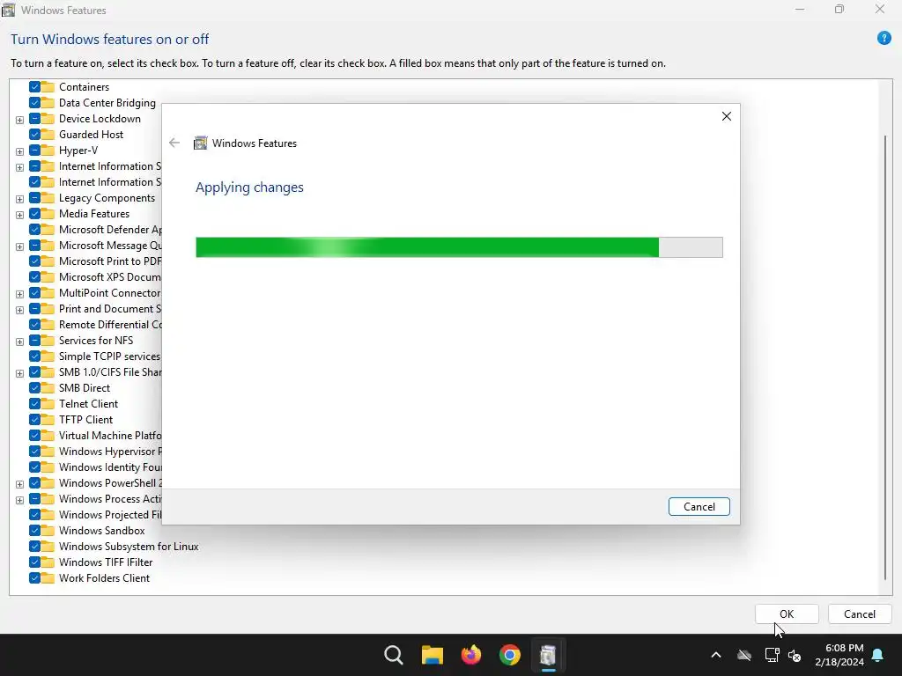
Task: Click the muted volume tray icon
Action: [795, 655]
